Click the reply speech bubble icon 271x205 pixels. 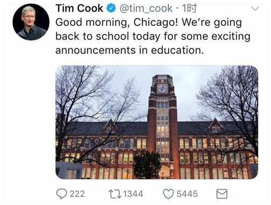tap(61, 194)
